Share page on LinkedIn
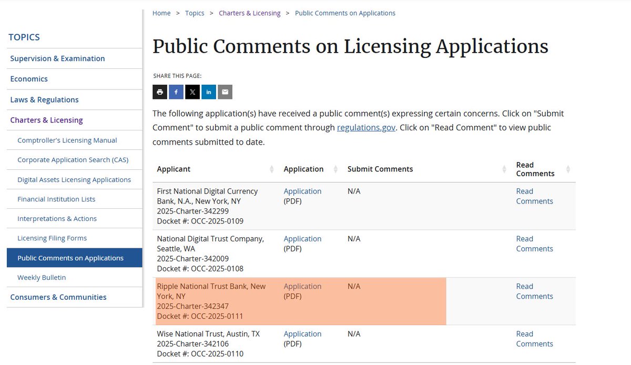The height and width of the screenshot is (365, 631). [x=209, y=92]
